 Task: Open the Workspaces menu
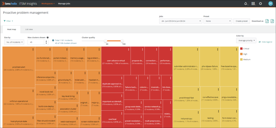point(48,4)
